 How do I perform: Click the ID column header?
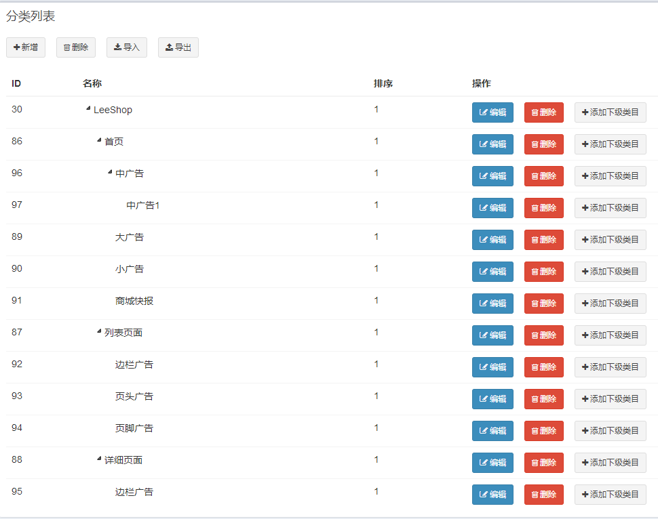(16, 83)
